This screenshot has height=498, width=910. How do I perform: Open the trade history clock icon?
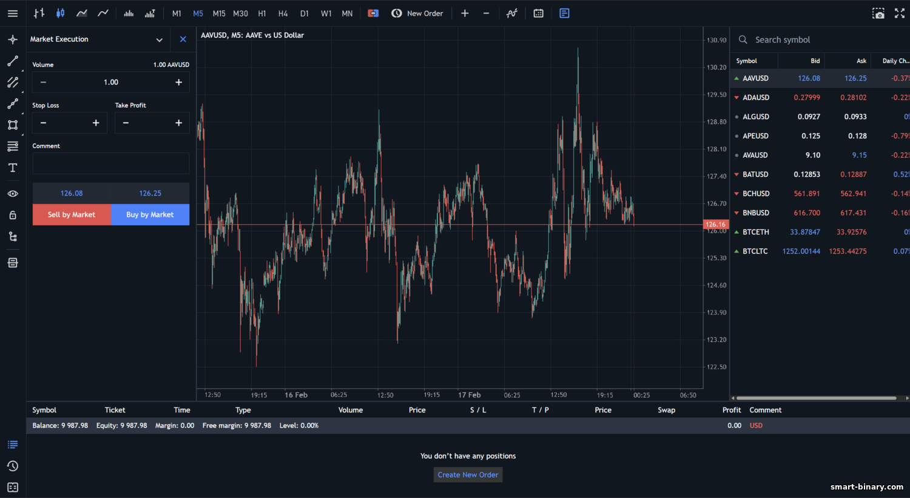[x=13, y=466]
